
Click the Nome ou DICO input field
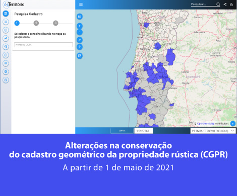[x=43, y=45]
